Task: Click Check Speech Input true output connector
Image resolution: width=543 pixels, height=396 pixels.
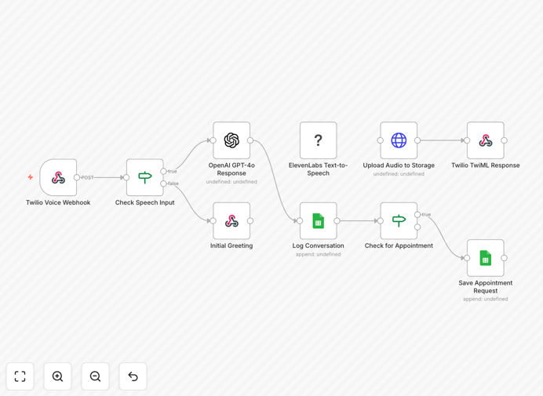Action: 163,172
